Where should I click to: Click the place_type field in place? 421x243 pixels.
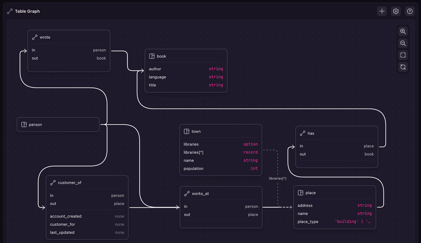[x=335, y=222]
